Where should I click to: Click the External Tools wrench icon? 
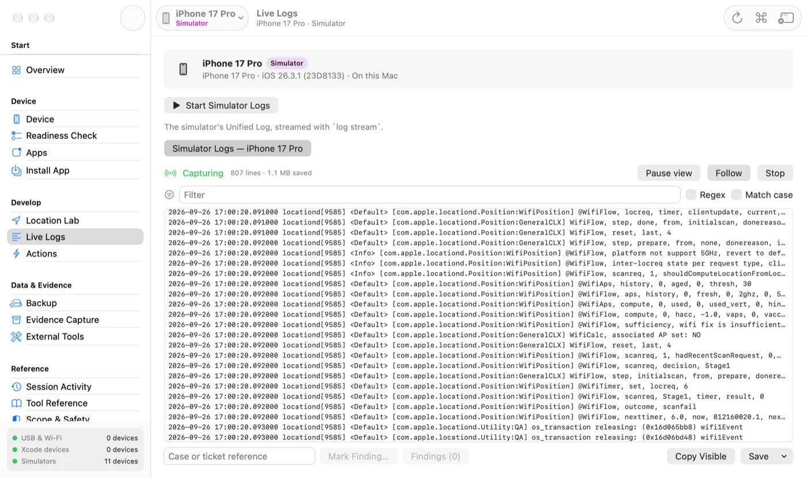click(16, 336)
